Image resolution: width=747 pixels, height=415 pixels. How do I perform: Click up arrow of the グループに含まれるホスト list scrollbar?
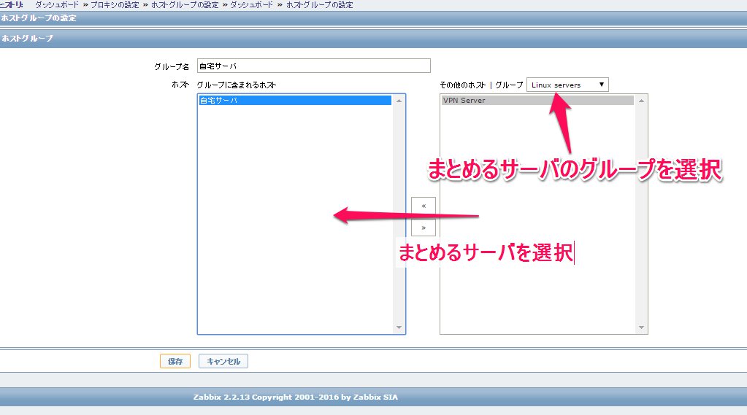[x=399, y=101]
